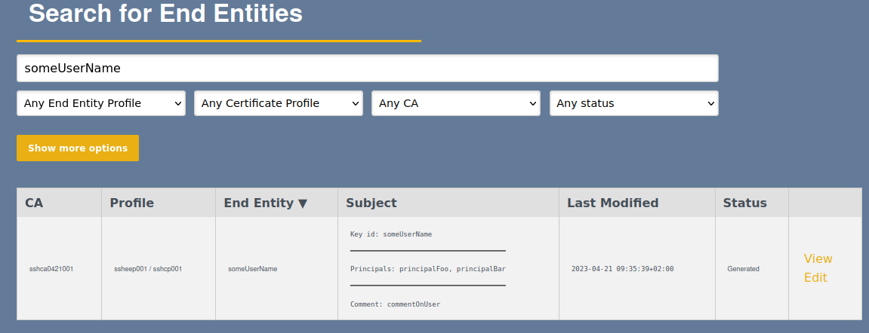Sort by the Last Modified column header

612,203
